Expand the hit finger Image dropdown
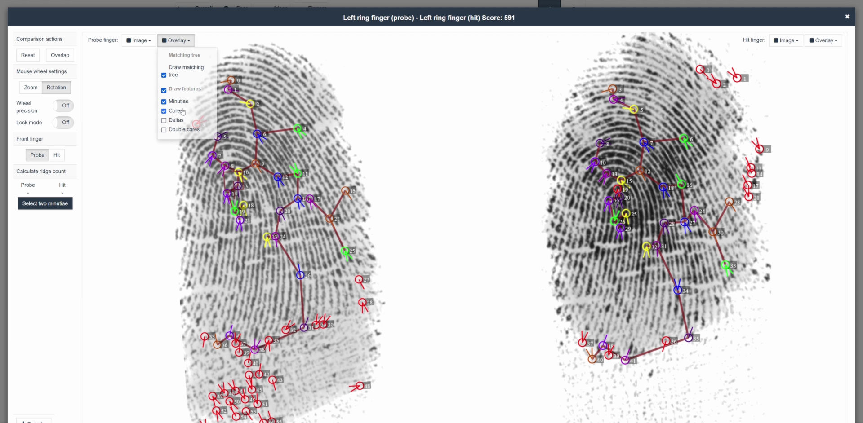This screenshot has width=863, height=423. click(785, 40)
